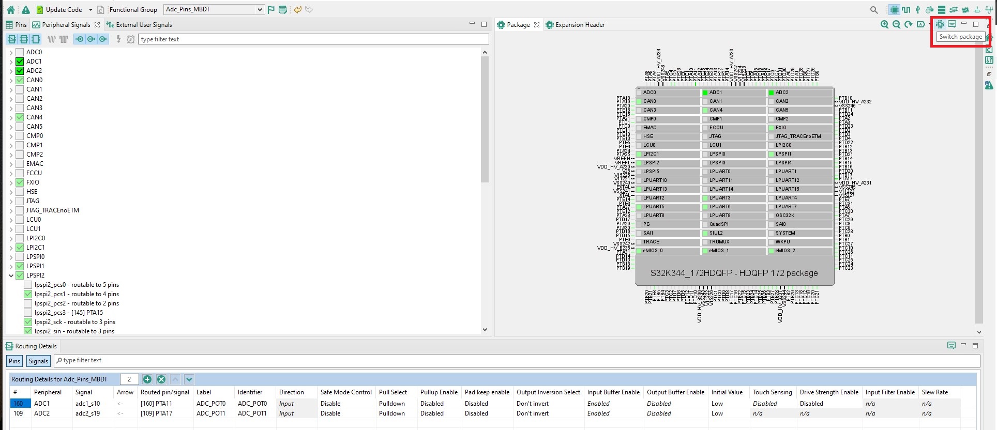Zoom in on the package view

coord(885,24)
